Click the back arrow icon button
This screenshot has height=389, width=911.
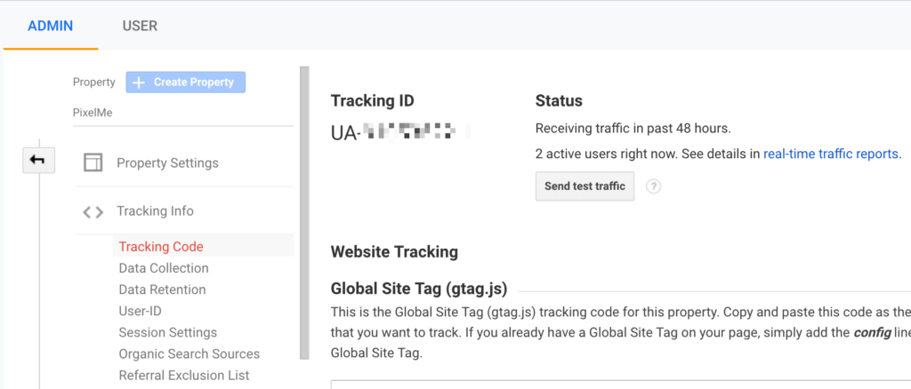click(39, 160)
